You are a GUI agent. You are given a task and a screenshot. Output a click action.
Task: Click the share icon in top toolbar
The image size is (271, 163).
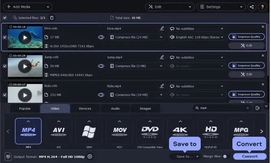tap(252, 7)
